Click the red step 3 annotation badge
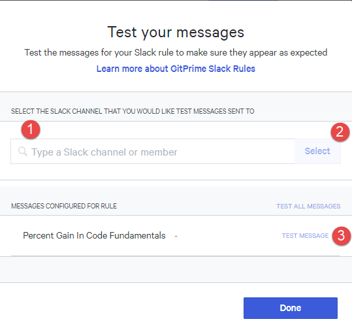Viewport: 352px width, 332px height. click(x=342, y=236)
